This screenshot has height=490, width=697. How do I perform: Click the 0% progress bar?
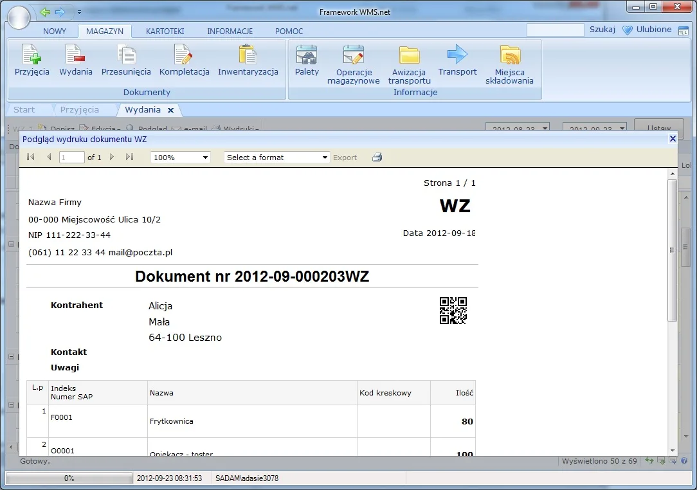tap(69, 478)
